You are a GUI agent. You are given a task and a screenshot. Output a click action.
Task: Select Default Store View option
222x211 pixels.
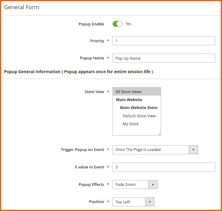point(139,116)
